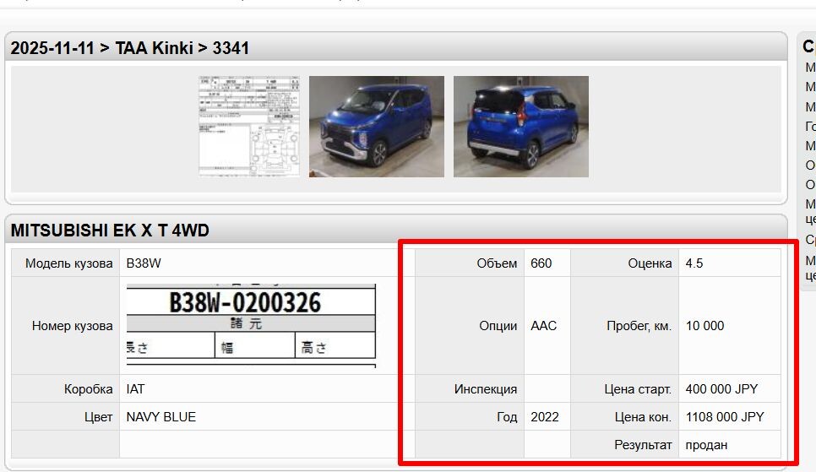Select the mileage value '10 000'
816x472 pixels.
pos(704,326)
